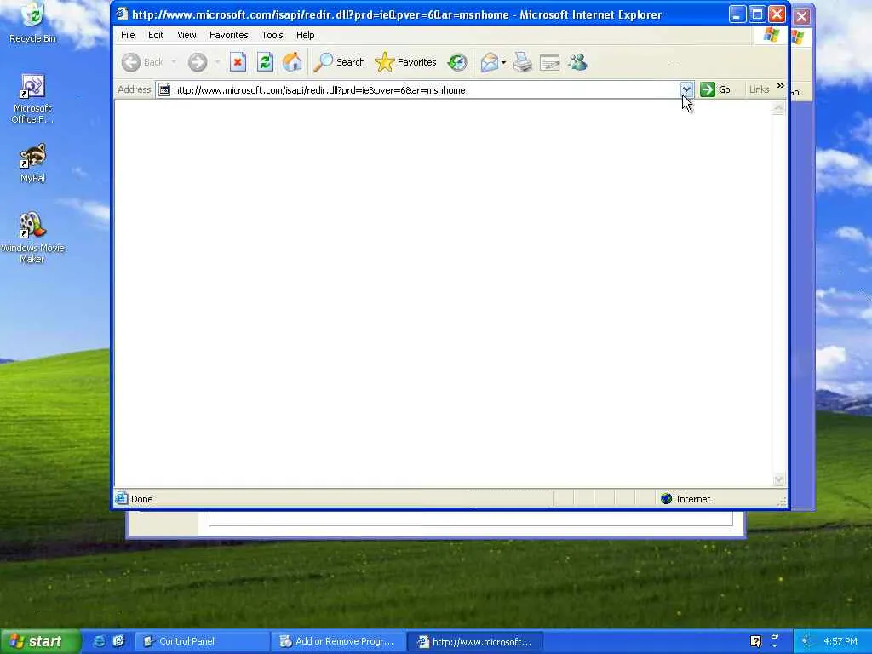The width and height of the screenshot is (872, 654).
Task: Switch to Control Panel taskbar button
Action: pyautogui.click(x=203, y=641)
